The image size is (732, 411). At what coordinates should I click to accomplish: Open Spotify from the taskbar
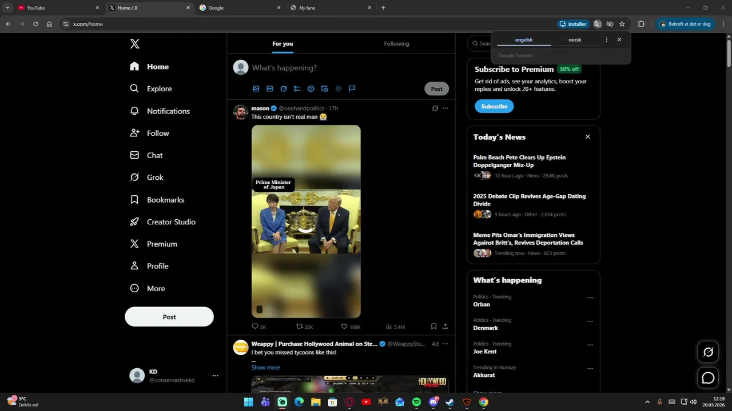click(416, 402)
